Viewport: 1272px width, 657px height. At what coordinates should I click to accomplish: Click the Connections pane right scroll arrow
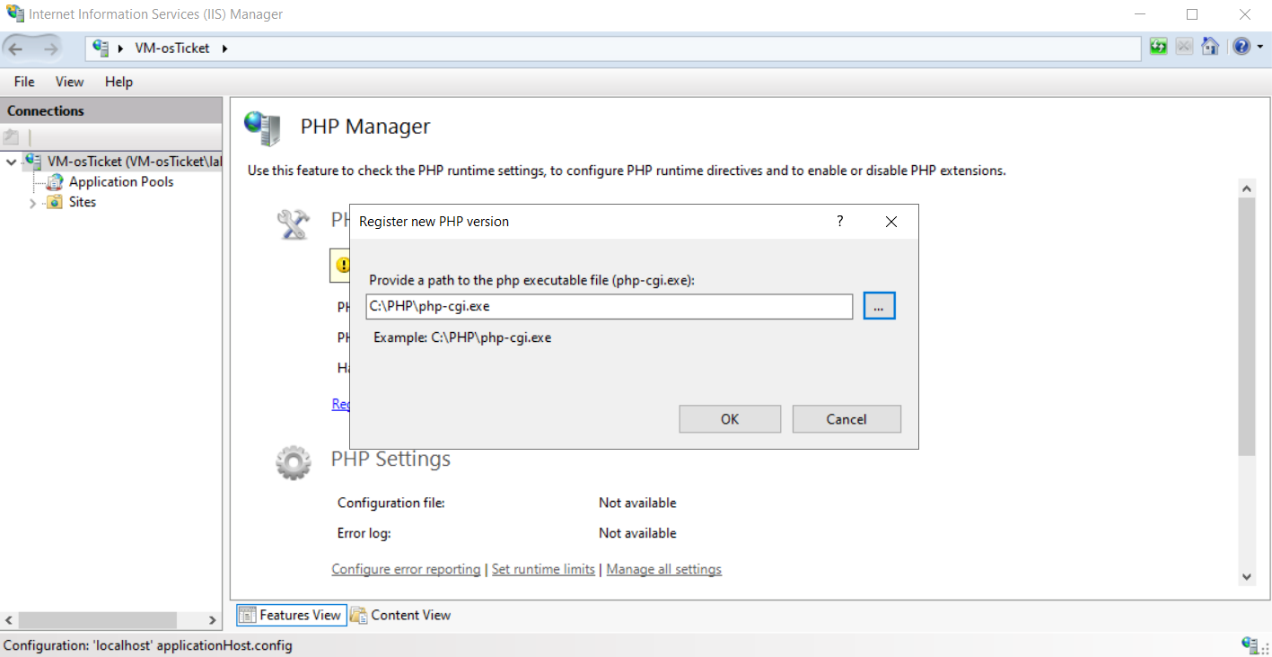pos(213,620)
